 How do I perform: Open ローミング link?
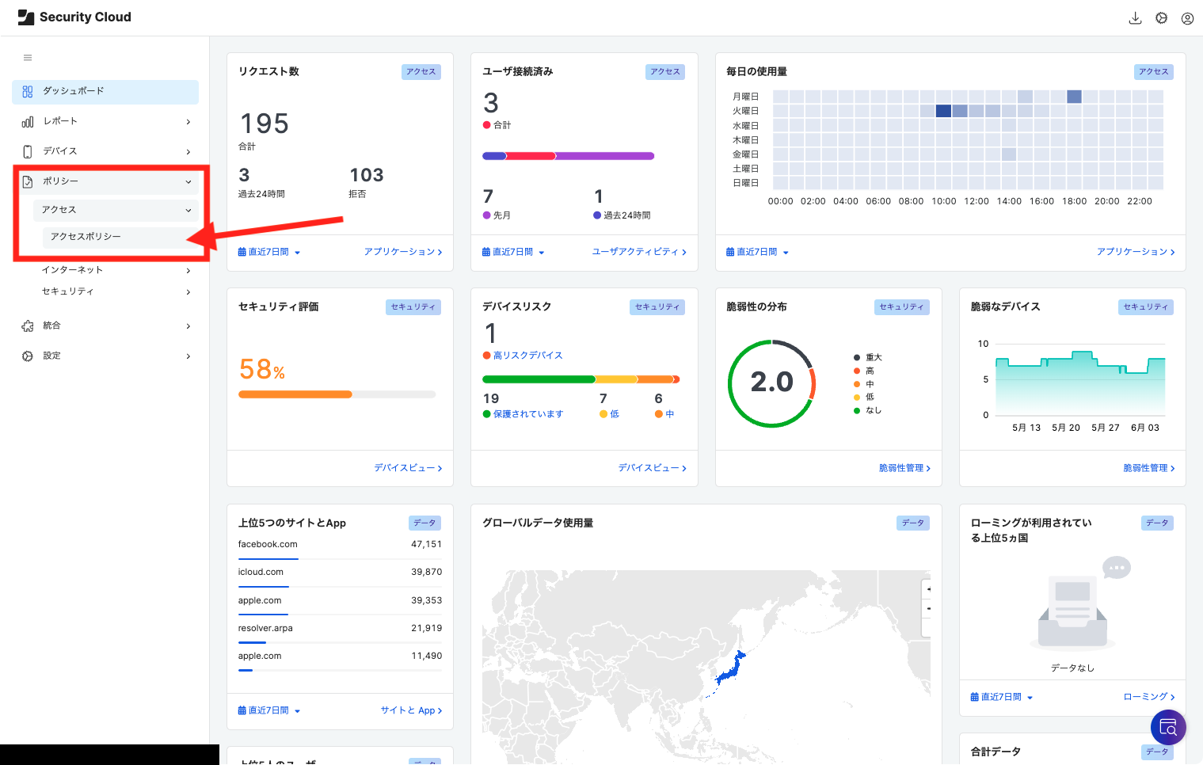pos(1149,697)
